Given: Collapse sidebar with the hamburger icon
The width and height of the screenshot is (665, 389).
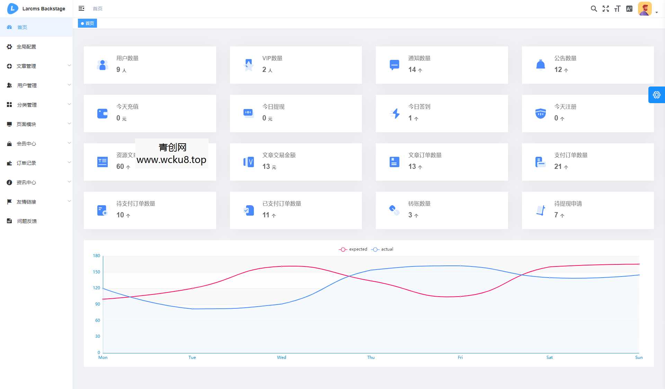Looking at the screenshot, I should 81,8.
